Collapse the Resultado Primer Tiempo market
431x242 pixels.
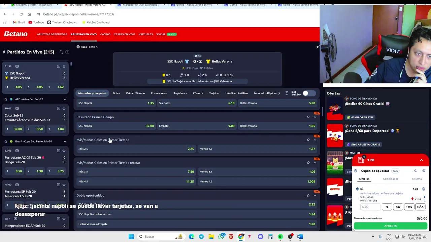click(x=315, y=117)
